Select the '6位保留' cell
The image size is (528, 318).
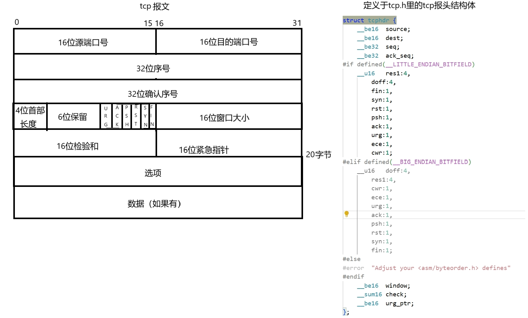73,117
